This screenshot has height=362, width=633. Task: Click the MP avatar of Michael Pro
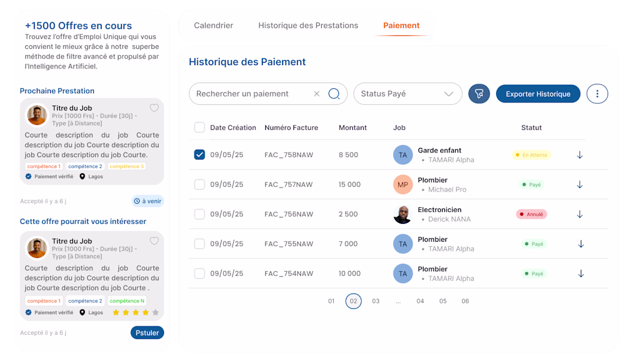[403, 184]
